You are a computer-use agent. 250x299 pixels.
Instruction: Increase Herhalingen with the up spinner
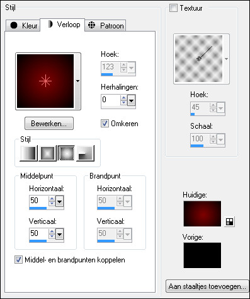(x=123, y=98)
